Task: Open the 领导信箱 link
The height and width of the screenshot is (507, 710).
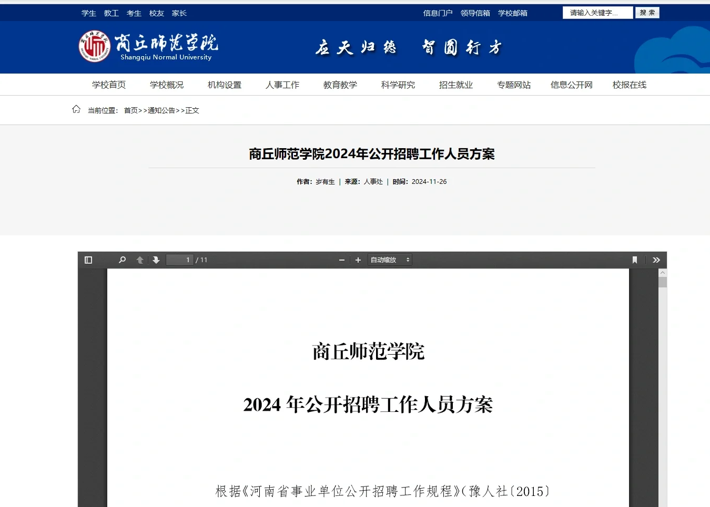Action: (475, 13)
